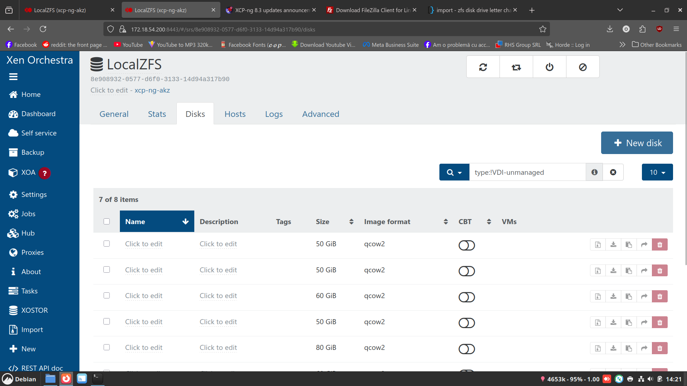687x386 pixels.
Task: Open the Advanced tab
Action: point(321,114)
